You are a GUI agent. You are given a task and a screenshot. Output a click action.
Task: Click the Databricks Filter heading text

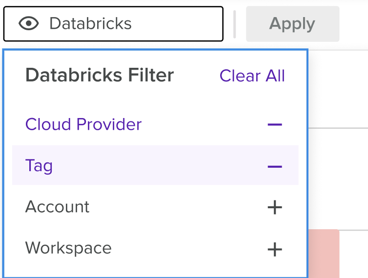100,75
